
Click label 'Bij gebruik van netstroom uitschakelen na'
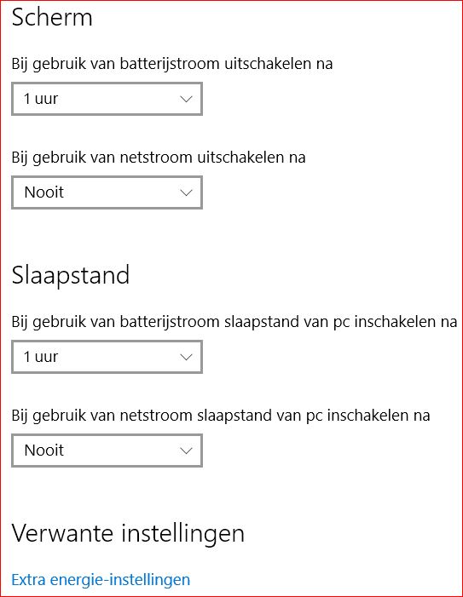(x=159, y=158)
